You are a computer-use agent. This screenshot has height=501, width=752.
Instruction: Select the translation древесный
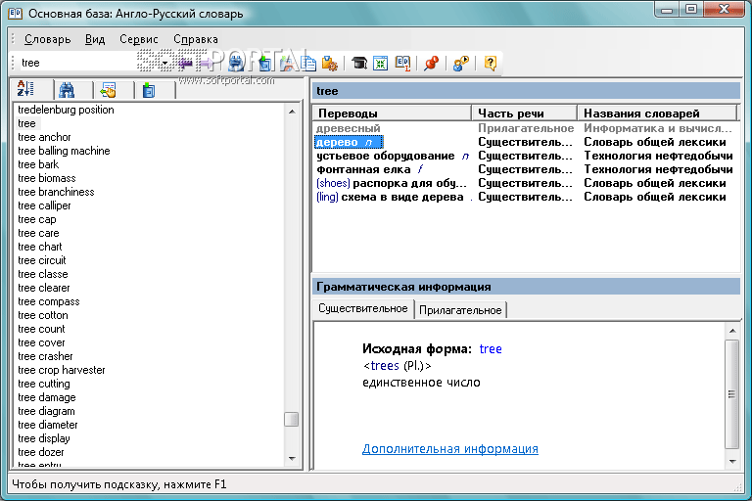click(x=349, y=128)
